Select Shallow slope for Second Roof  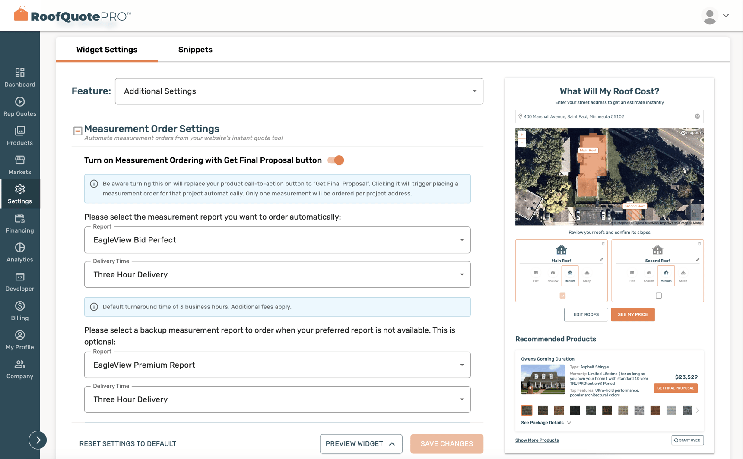coord(649,276)
